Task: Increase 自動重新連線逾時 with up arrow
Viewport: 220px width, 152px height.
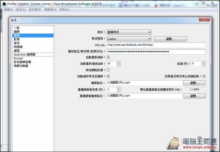Action: (118, 62)
